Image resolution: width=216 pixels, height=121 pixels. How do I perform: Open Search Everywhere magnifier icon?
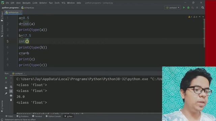[x=202, y=7]
